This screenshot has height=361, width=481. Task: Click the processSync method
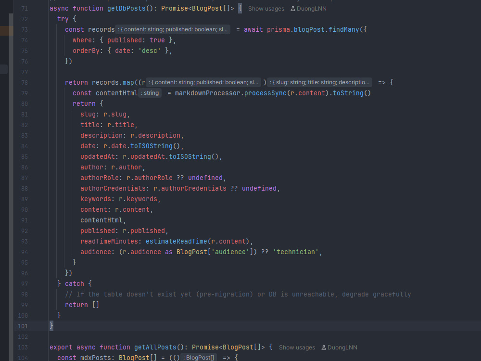click(266, 93)
